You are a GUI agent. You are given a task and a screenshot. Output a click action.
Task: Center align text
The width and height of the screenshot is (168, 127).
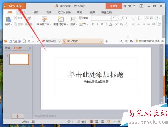(x=139, y=24)
